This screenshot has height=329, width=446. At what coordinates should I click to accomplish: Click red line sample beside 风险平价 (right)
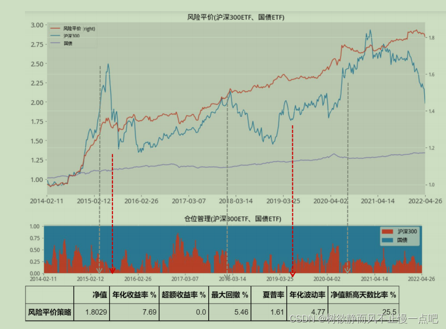(55, 29)
